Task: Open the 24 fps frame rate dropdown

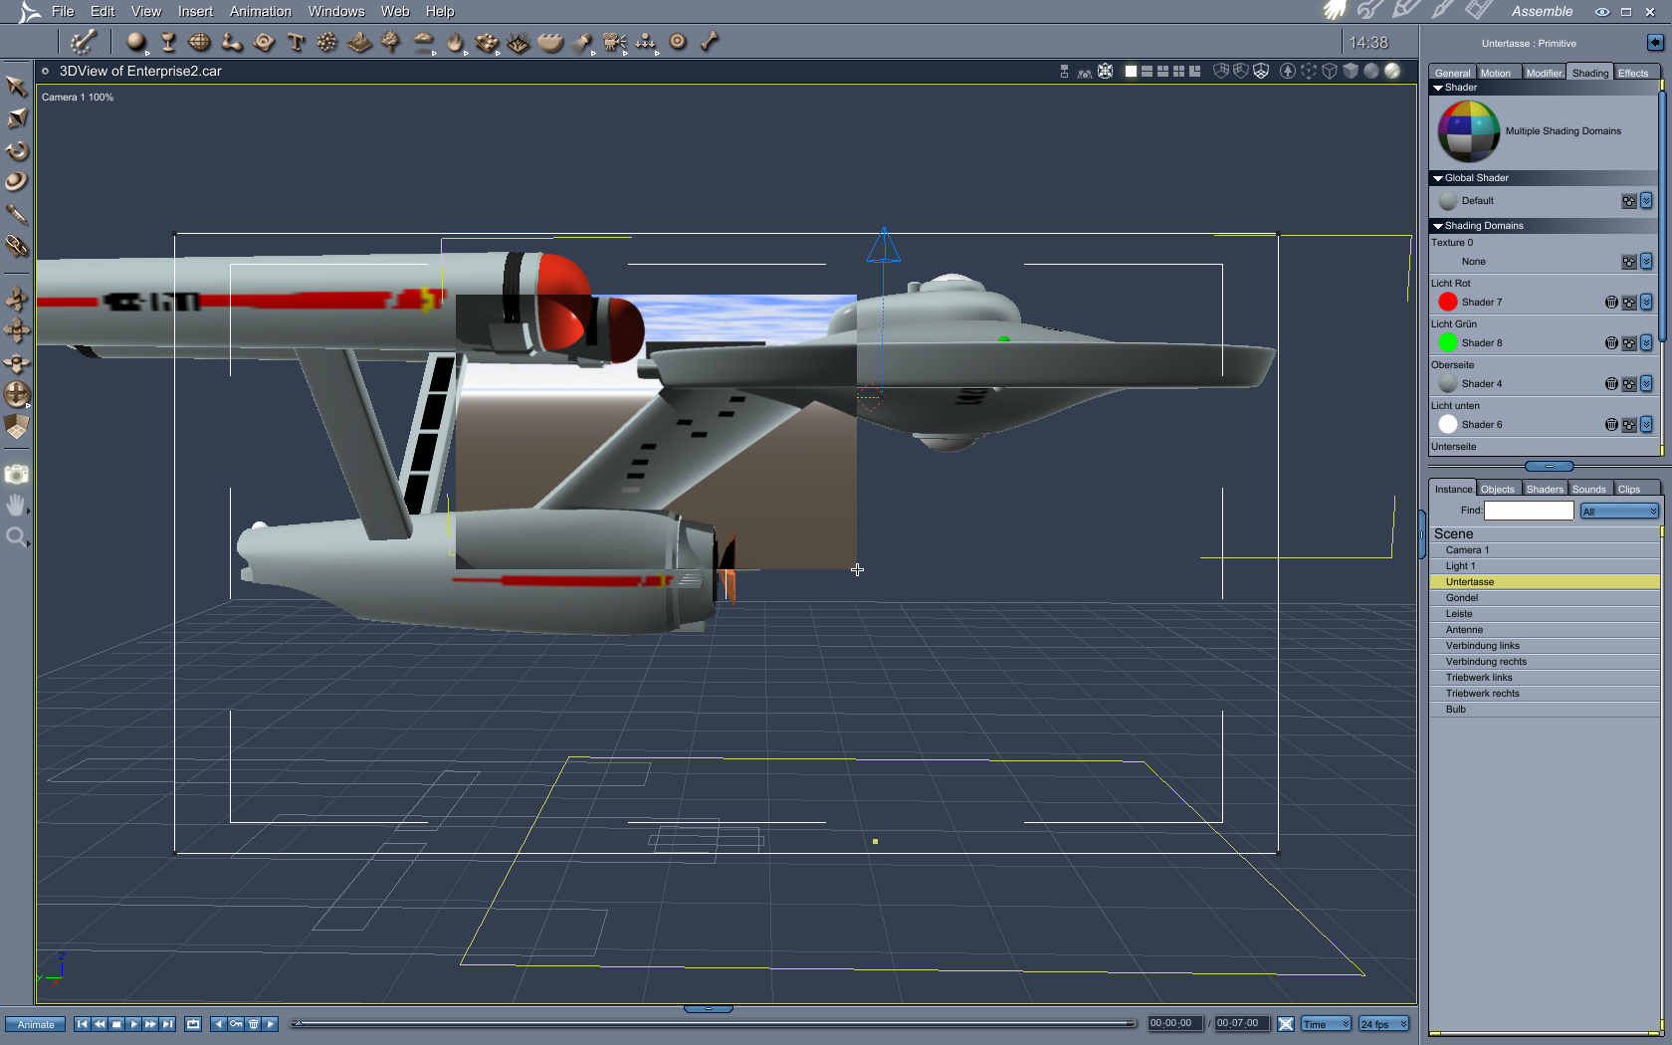Action: coord(1383,1024)
